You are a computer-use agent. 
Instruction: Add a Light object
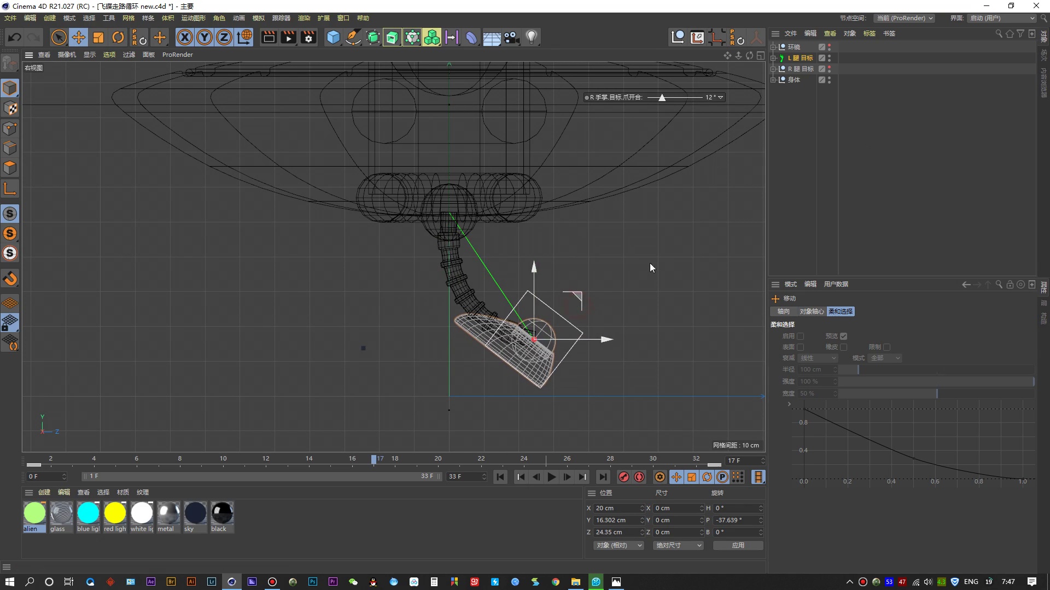[x=532, y=37]
